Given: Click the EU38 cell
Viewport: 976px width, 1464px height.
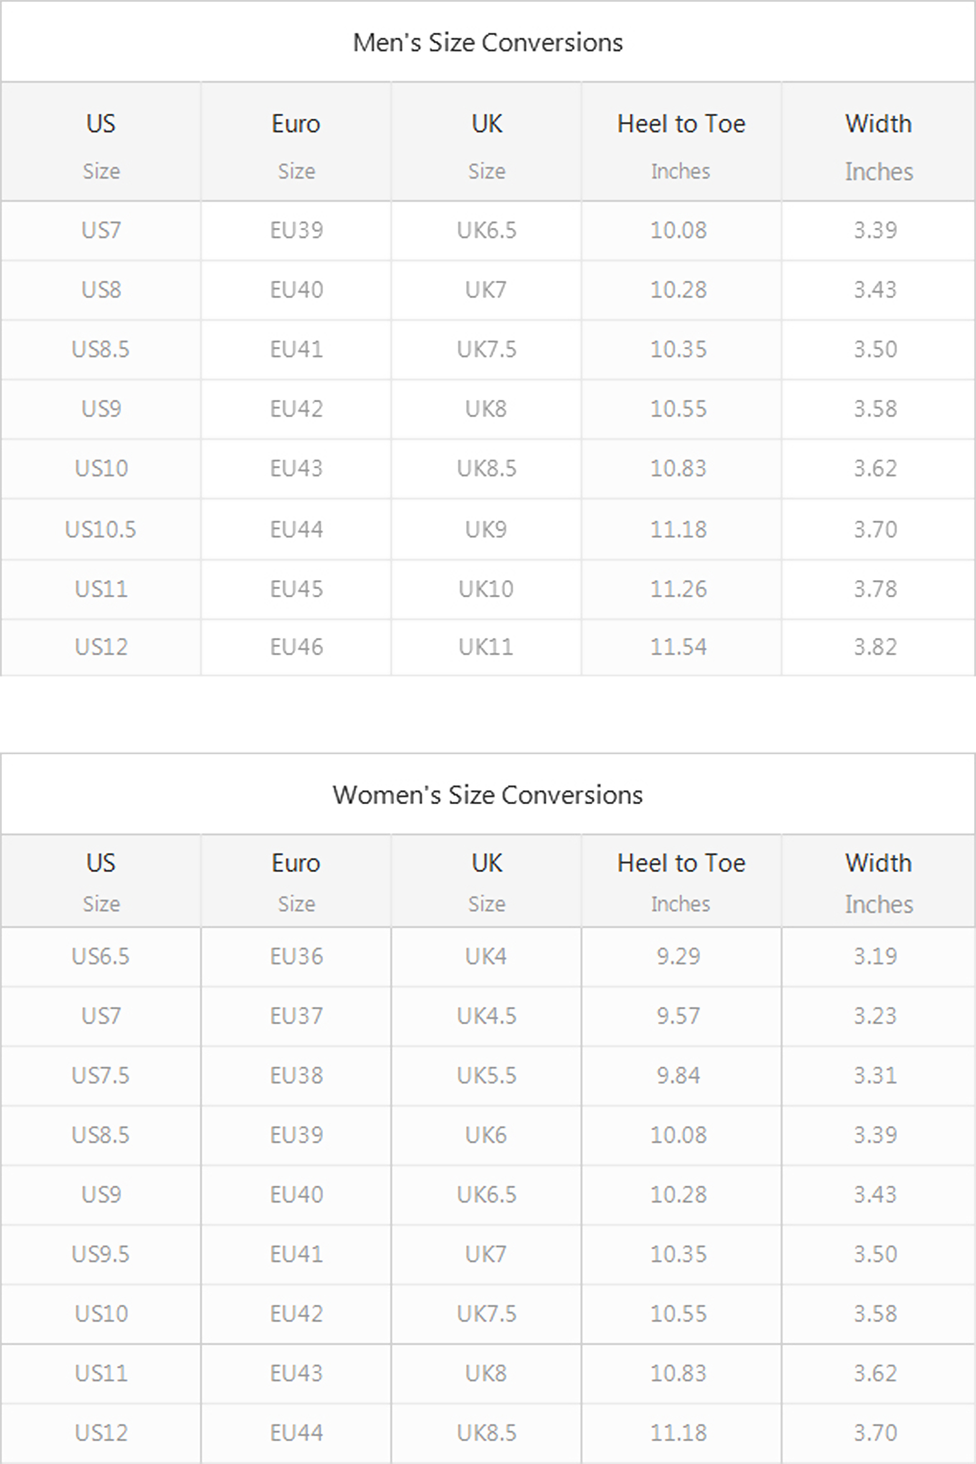Looking at the screenshot, I should pyautogui.click(x=296, y=1076).
